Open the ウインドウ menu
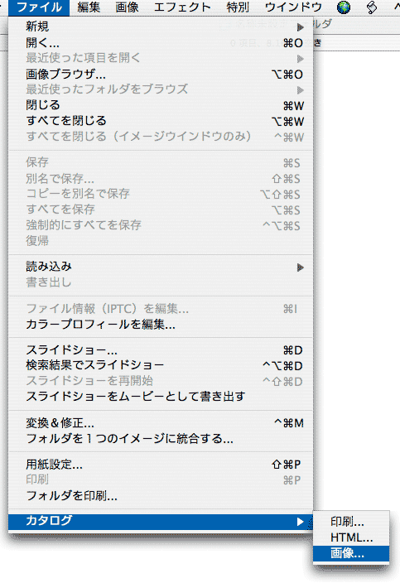This screenshot has height=583, width=400. [x=293, y=7]
